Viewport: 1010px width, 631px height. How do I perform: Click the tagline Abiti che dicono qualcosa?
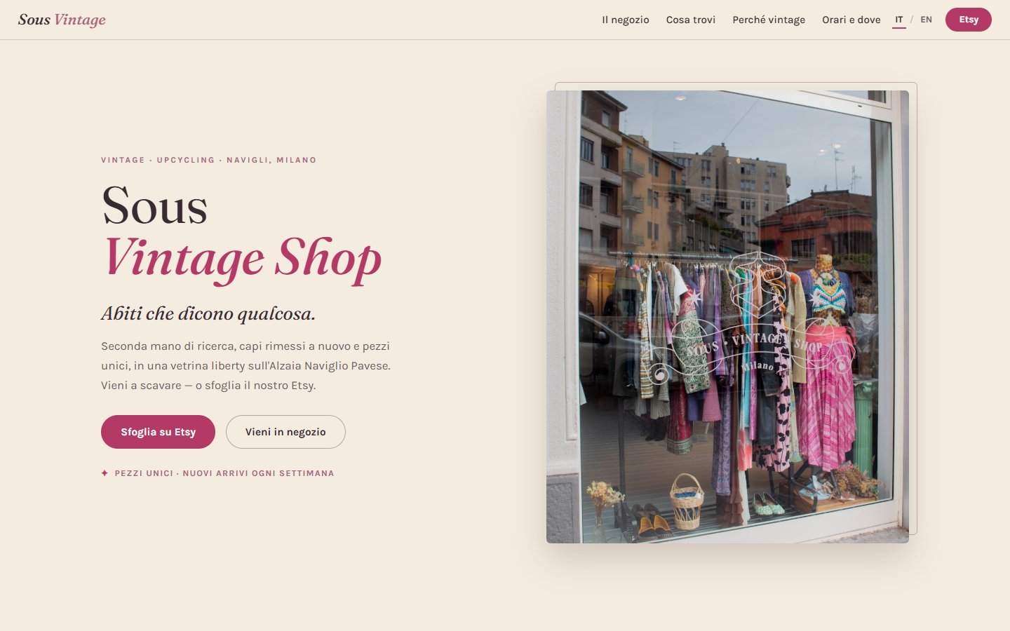click(x=208, y=313)
